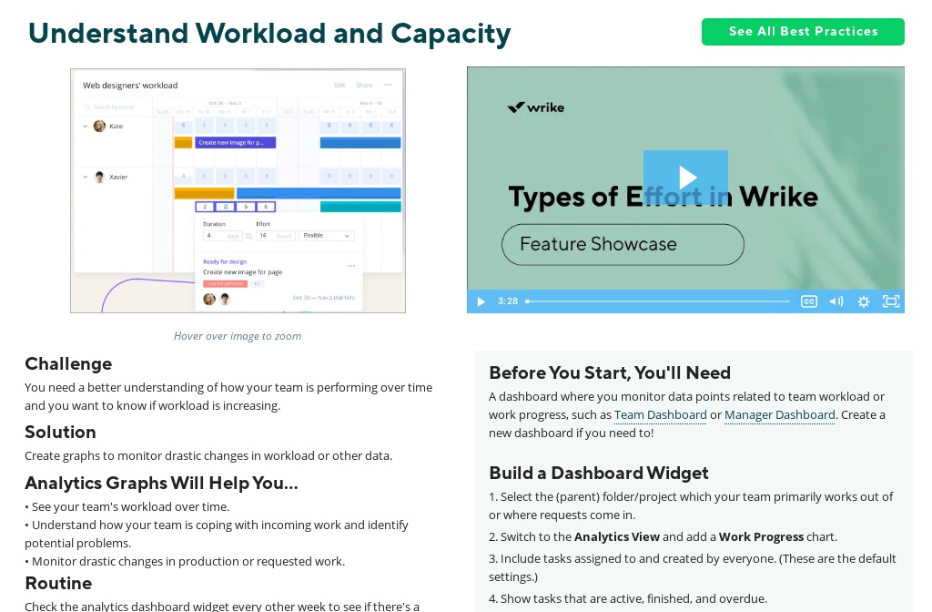This screenshot has height=612, width=932.
Task: Click the search icon in the workload panel
Action: 87,107
